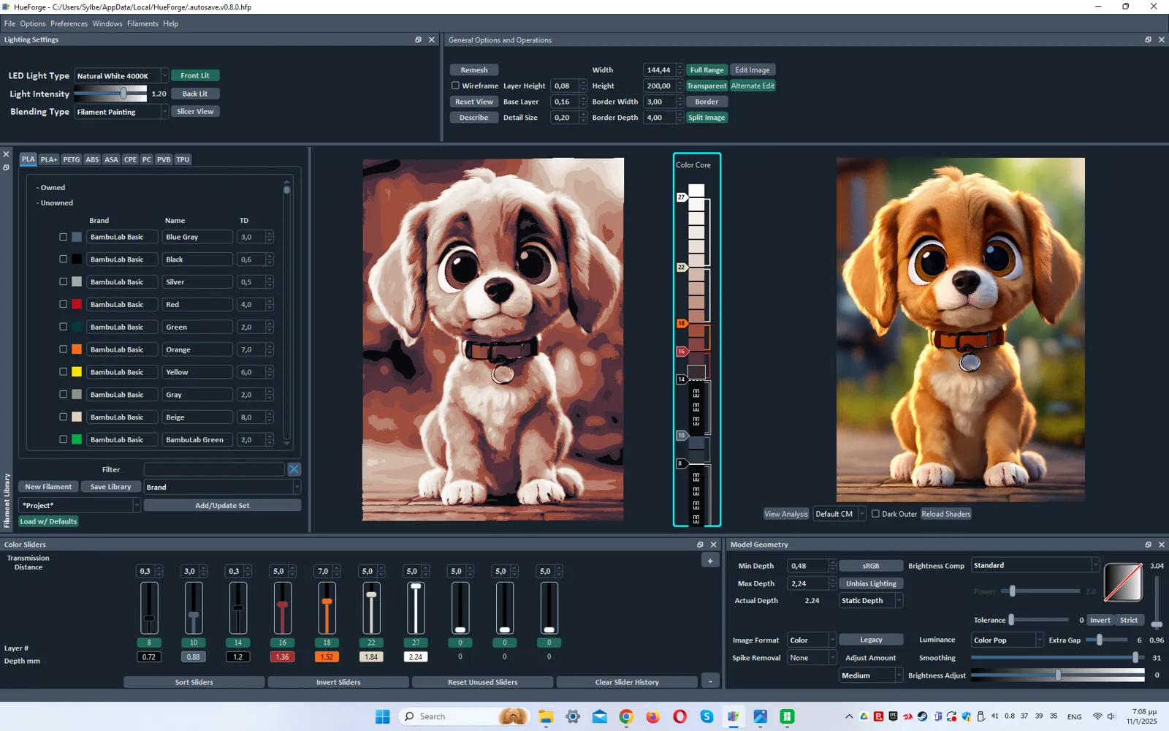Open Skype from the taskbar

(x=707, y=716)
